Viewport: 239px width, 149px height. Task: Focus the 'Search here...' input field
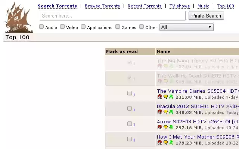(x=113, y=16)
